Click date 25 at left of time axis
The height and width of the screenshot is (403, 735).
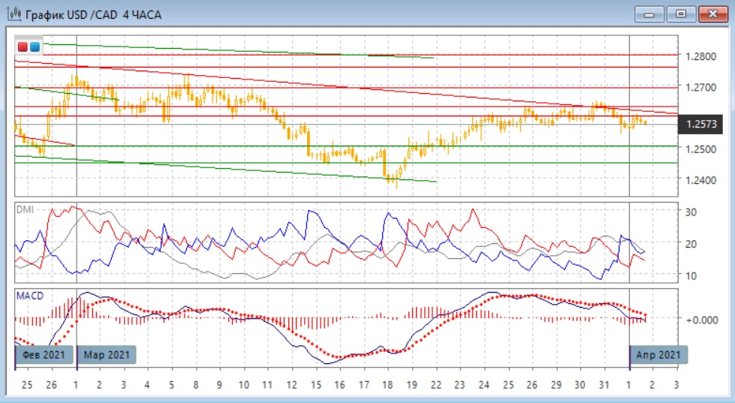(x=27, y=384)
